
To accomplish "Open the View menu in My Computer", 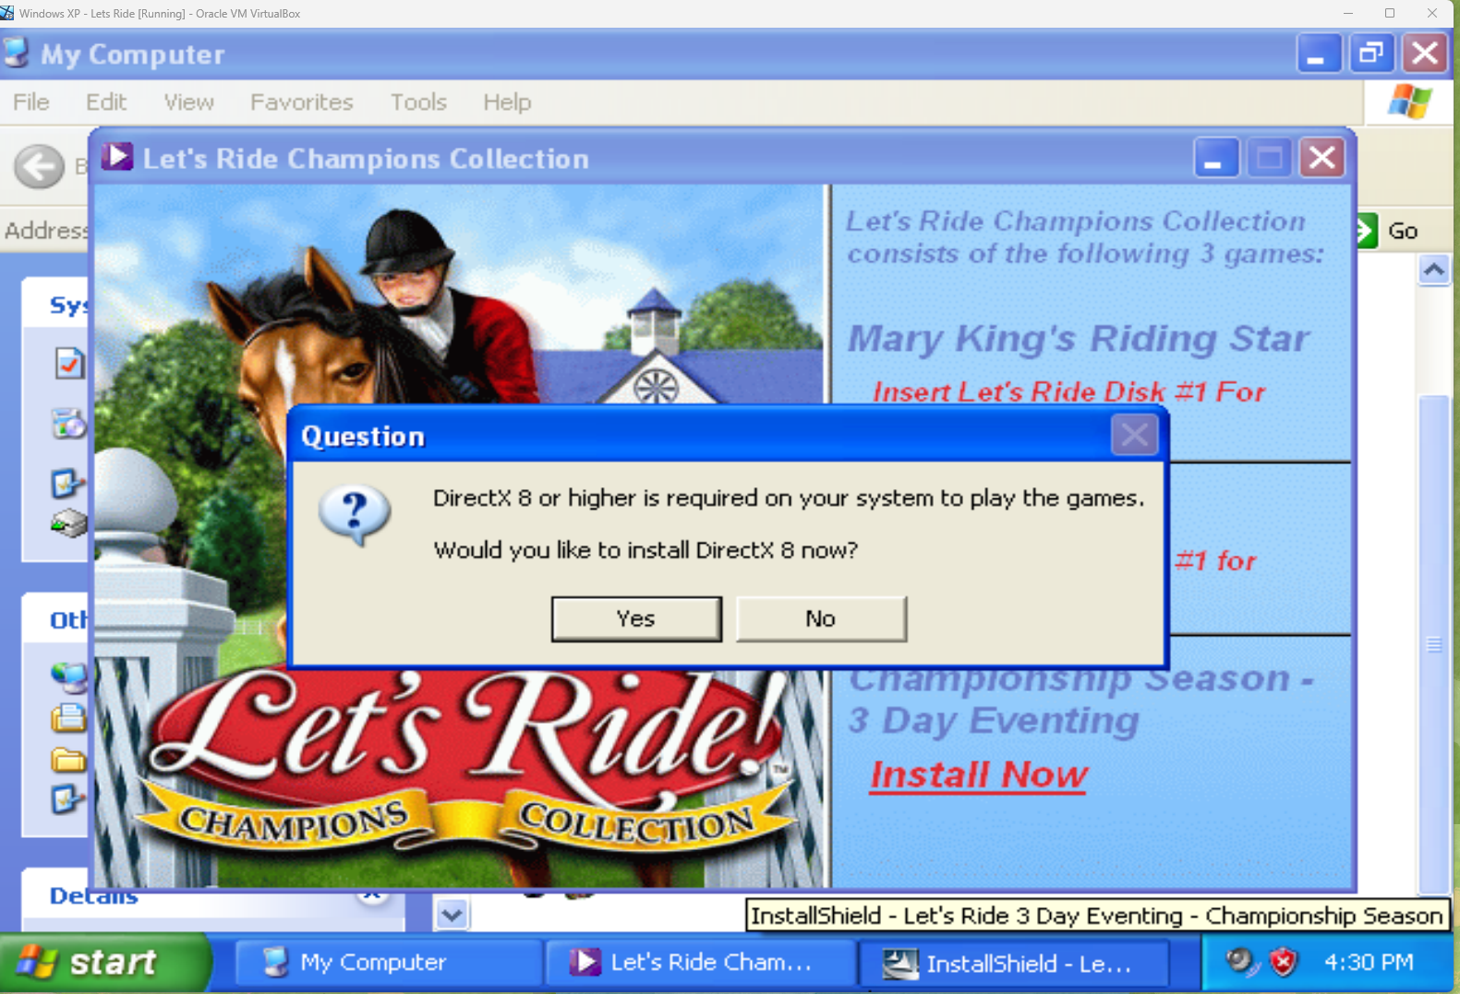I will pos(189,102).
